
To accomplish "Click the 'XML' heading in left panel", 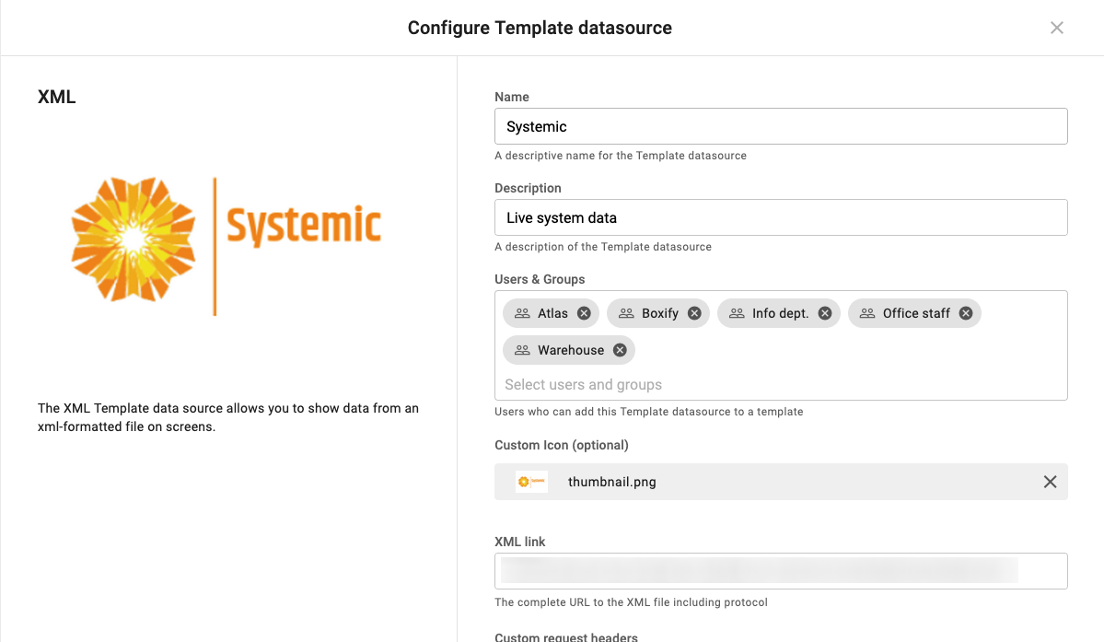I will tap(56, 97).
